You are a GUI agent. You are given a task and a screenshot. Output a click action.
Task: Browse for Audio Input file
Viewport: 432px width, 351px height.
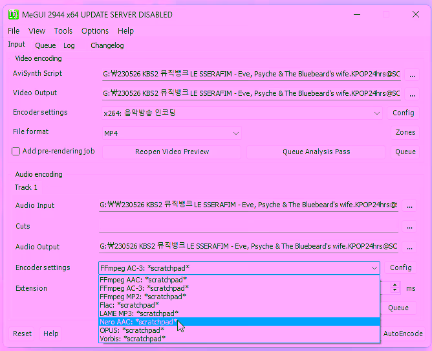coord(409,206)
